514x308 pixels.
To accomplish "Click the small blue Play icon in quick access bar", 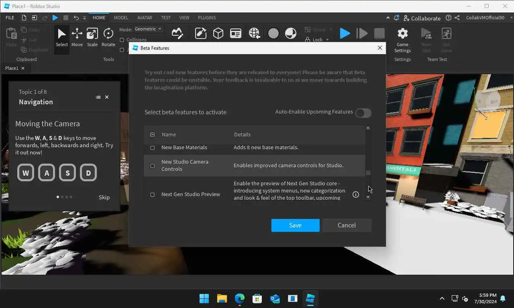I will [55, 18].
